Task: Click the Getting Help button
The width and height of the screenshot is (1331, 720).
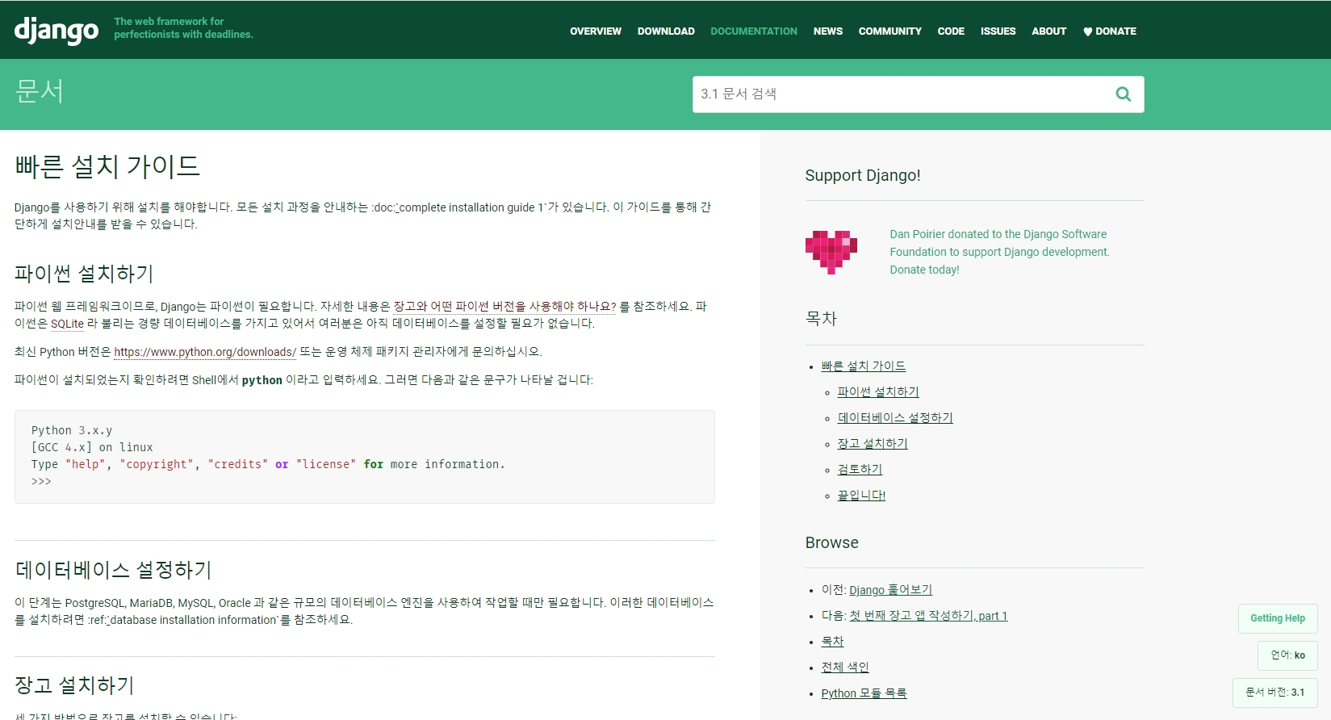Action: 1278,618
